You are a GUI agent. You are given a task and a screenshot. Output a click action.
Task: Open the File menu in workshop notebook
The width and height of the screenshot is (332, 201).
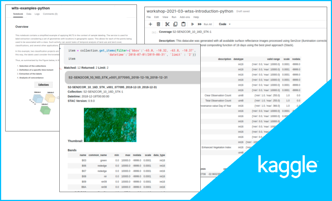tap(148, 17)
